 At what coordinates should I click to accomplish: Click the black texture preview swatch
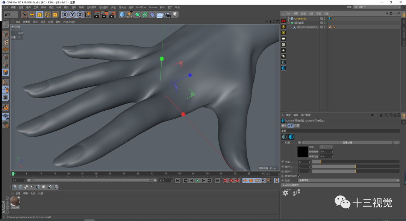click(x=303, y=152)
